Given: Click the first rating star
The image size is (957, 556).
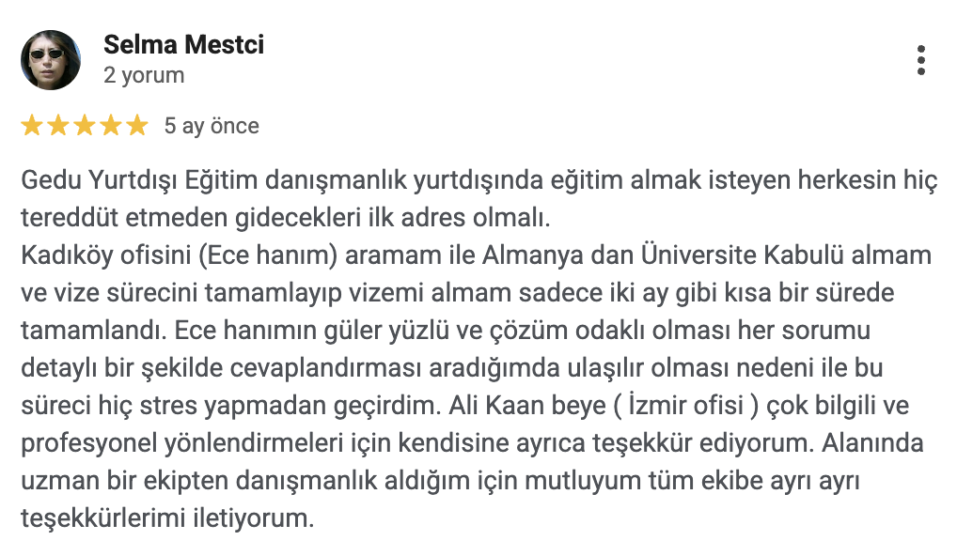Looking at the screenshot, I should pyautogui.click(x=32, y=126).
